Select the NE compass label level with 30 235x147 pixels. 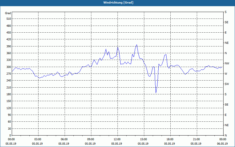click(226, 125)
